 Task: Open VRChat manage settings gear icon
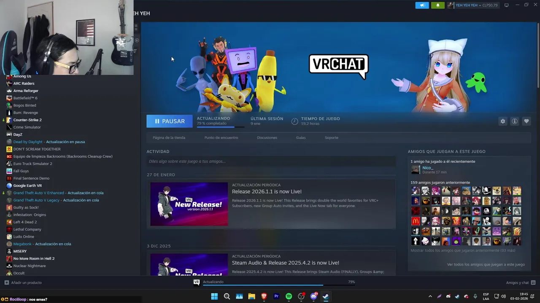coord(502,121)
